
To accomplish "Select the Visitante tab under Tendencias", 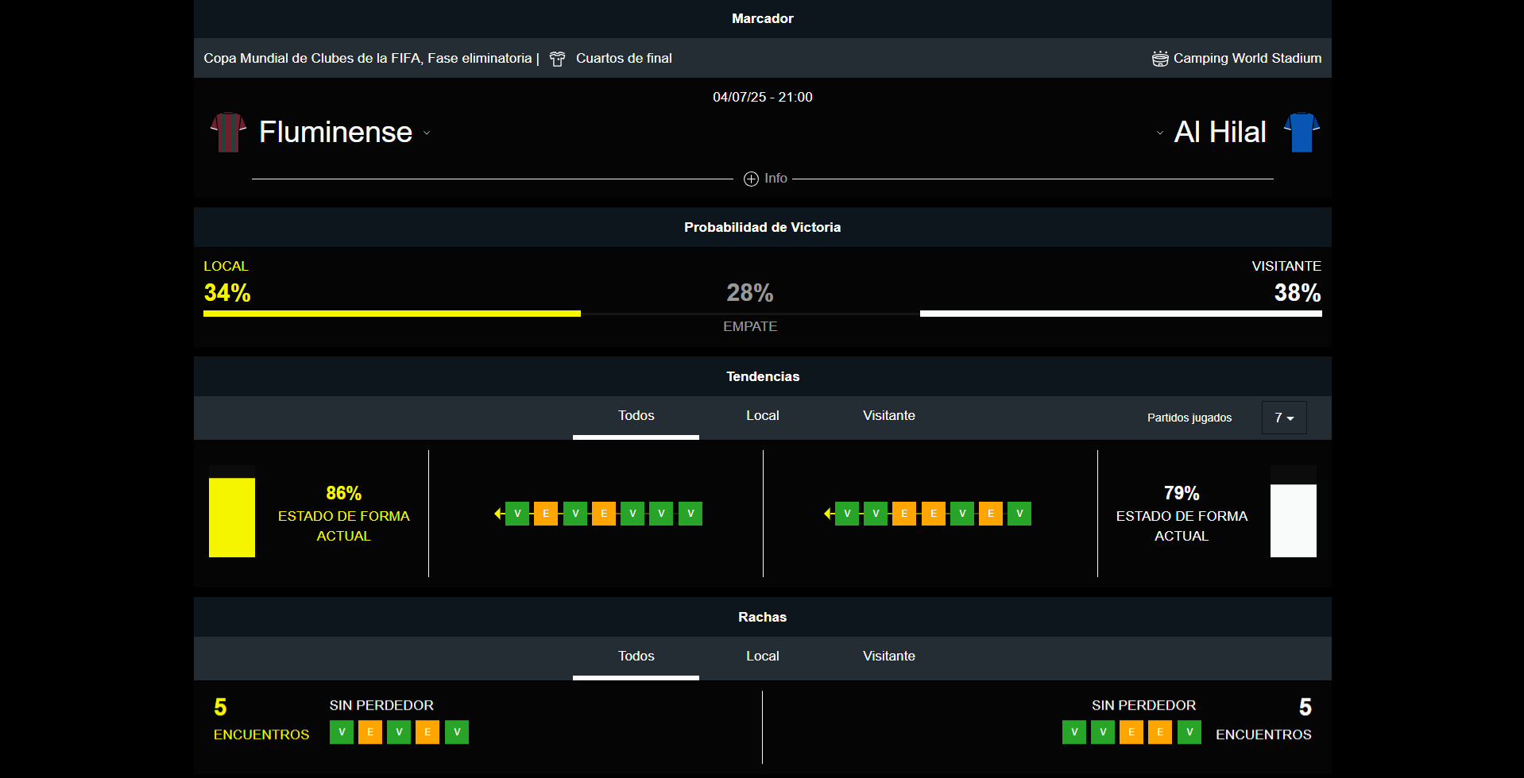I will click(888, 416).
